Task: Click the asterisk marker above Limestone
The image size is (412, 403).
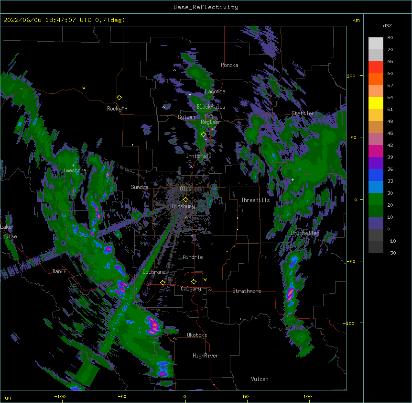Action: pos(73,166)
